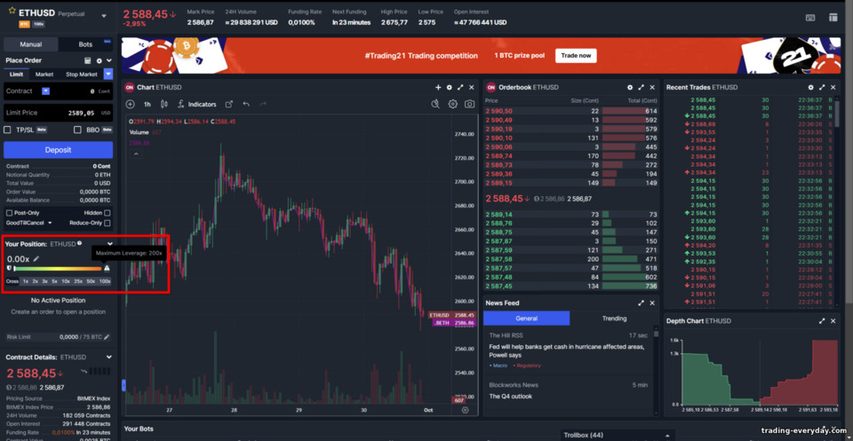Image resolution: width=853 pixels, height=441 pixels.
Task: Open the Fed will help banks headline
Action: [567, 350]
